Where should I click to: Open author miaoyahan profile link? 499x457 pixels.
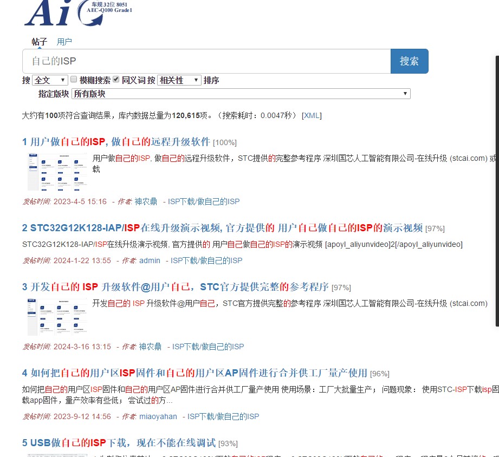[158, 416]
